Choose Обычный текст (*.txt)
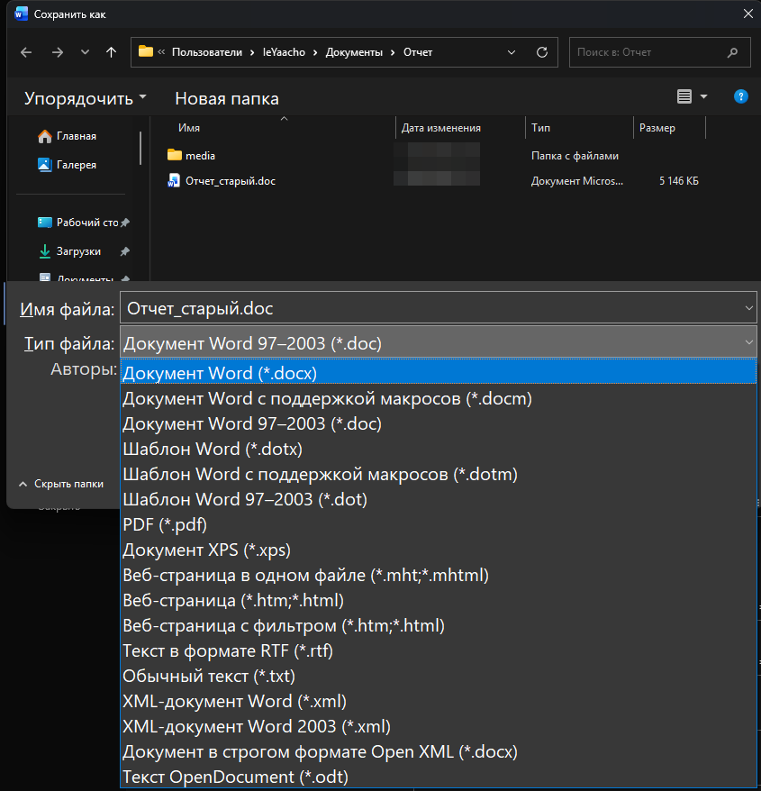Screen dimensions: 761x791 [x=439, y=676]
